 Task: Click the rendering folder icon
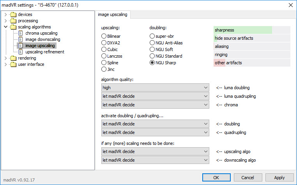pos(14,58)
